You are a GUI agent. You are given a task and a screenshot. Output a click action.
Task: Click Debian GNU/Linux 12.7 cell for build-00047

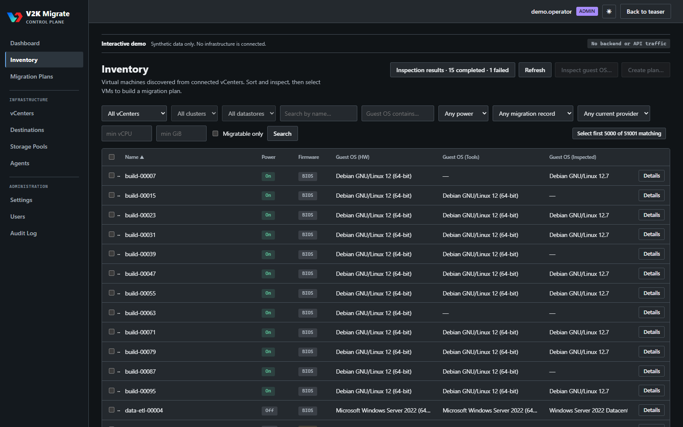point(579,274)
